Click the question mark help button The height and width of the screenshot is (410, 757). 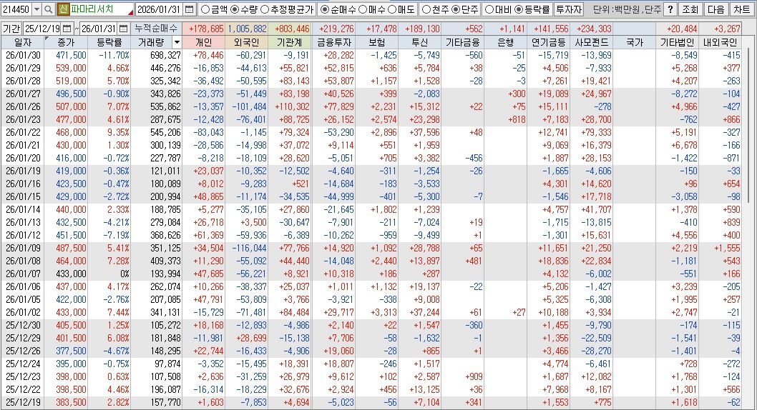(670, 9)
